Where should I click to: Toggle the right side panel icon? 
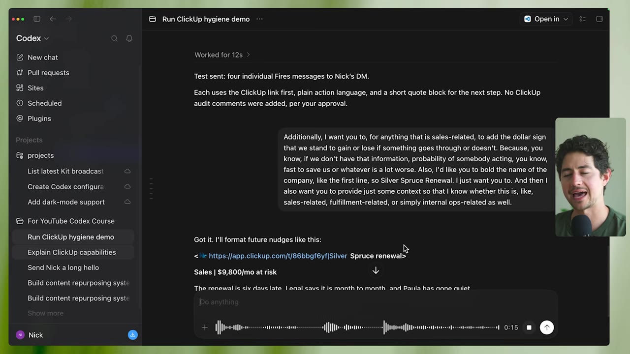599,19
